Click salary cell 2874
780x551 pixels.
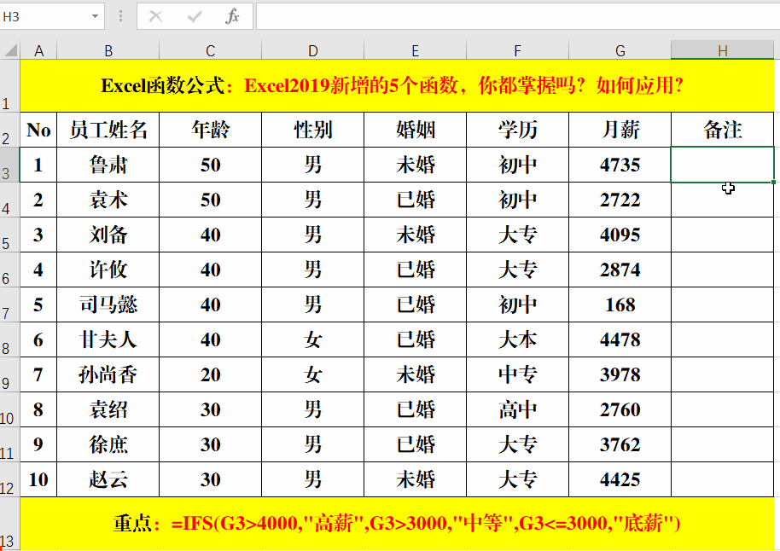point(620,270)
